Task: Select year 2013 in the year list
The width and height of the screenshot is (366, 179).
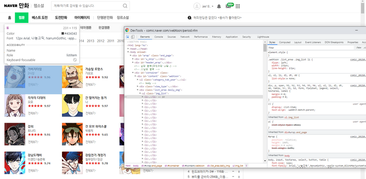Action: [x=91, y=41]
